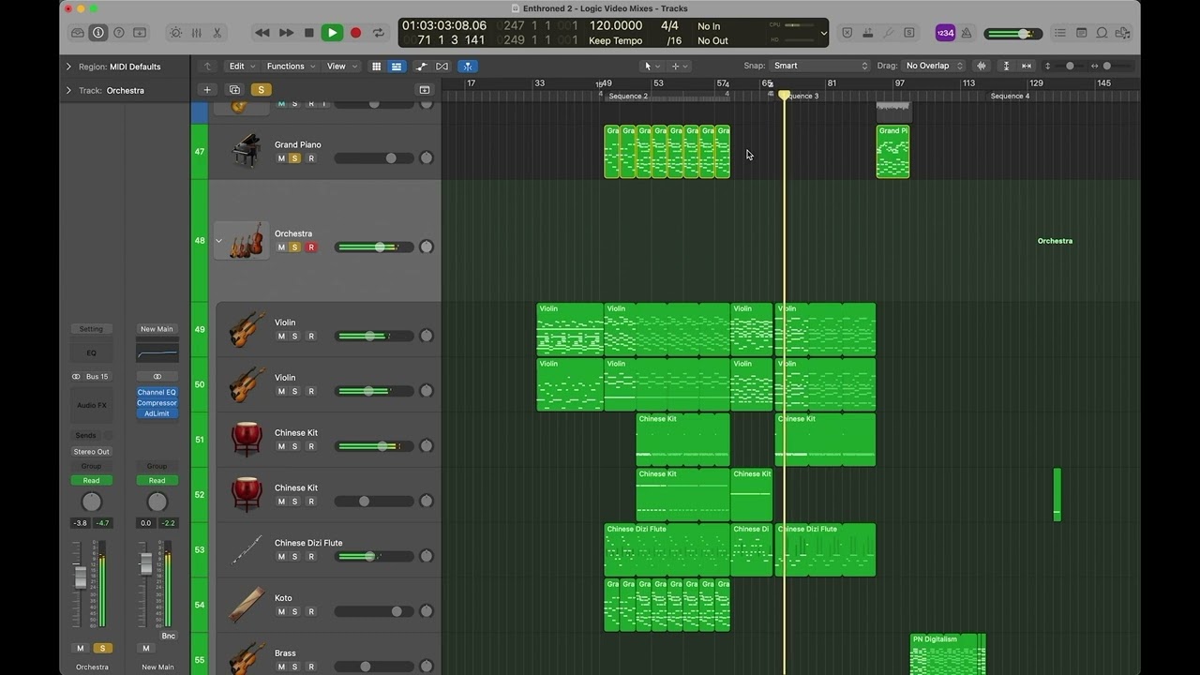Click the Orchestra track violins icon
Image resolution: width=1200 pixels, height=675 pixels.
tap(242, 241)
